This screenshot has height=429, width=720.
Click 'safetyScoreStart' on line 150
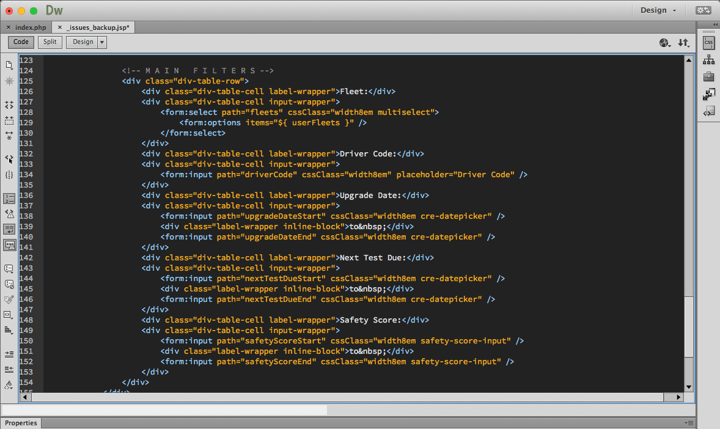point(283,341)
